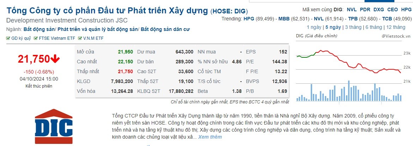Screen dimensions: 413x146
Task: Open the Bất động sản dân cư link
Action: coord(165,30)
